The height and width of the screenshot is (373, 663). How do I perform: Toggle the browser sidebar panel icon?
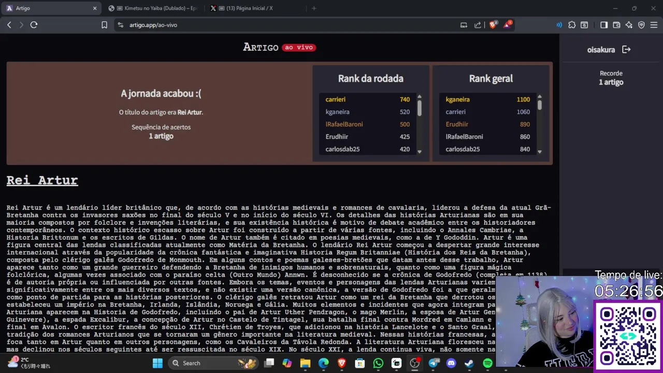point(604,25)
